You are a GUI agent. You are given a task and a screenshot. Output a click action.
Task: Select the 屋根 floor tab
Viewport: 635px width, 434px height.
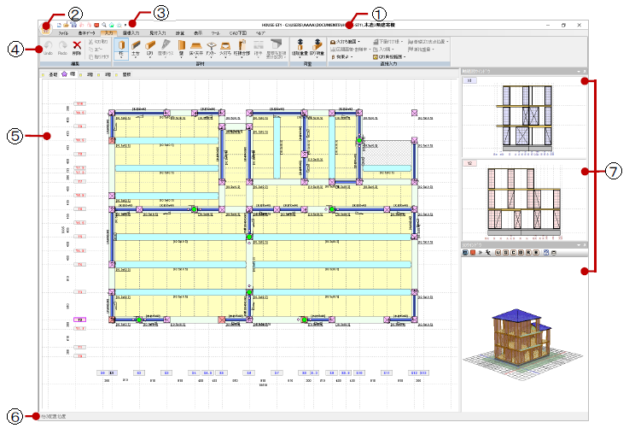pyautogui.click(x=125, y=75)
